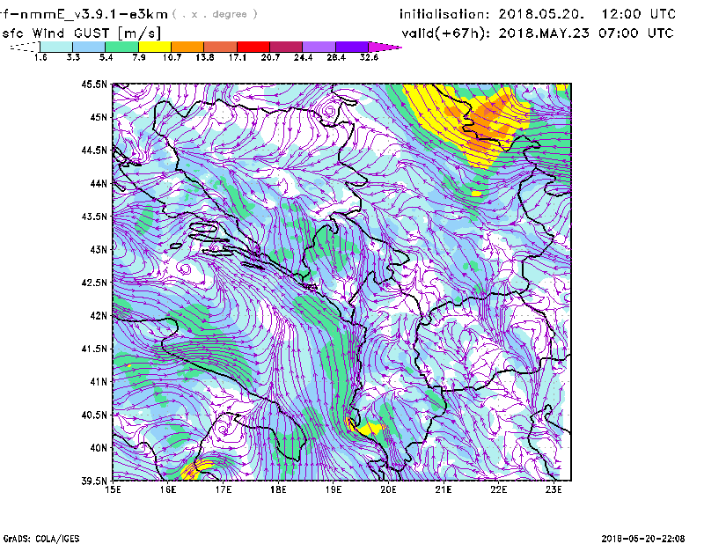Click the 17E longitude label
The image size is (704, 544).
[224, 489]
